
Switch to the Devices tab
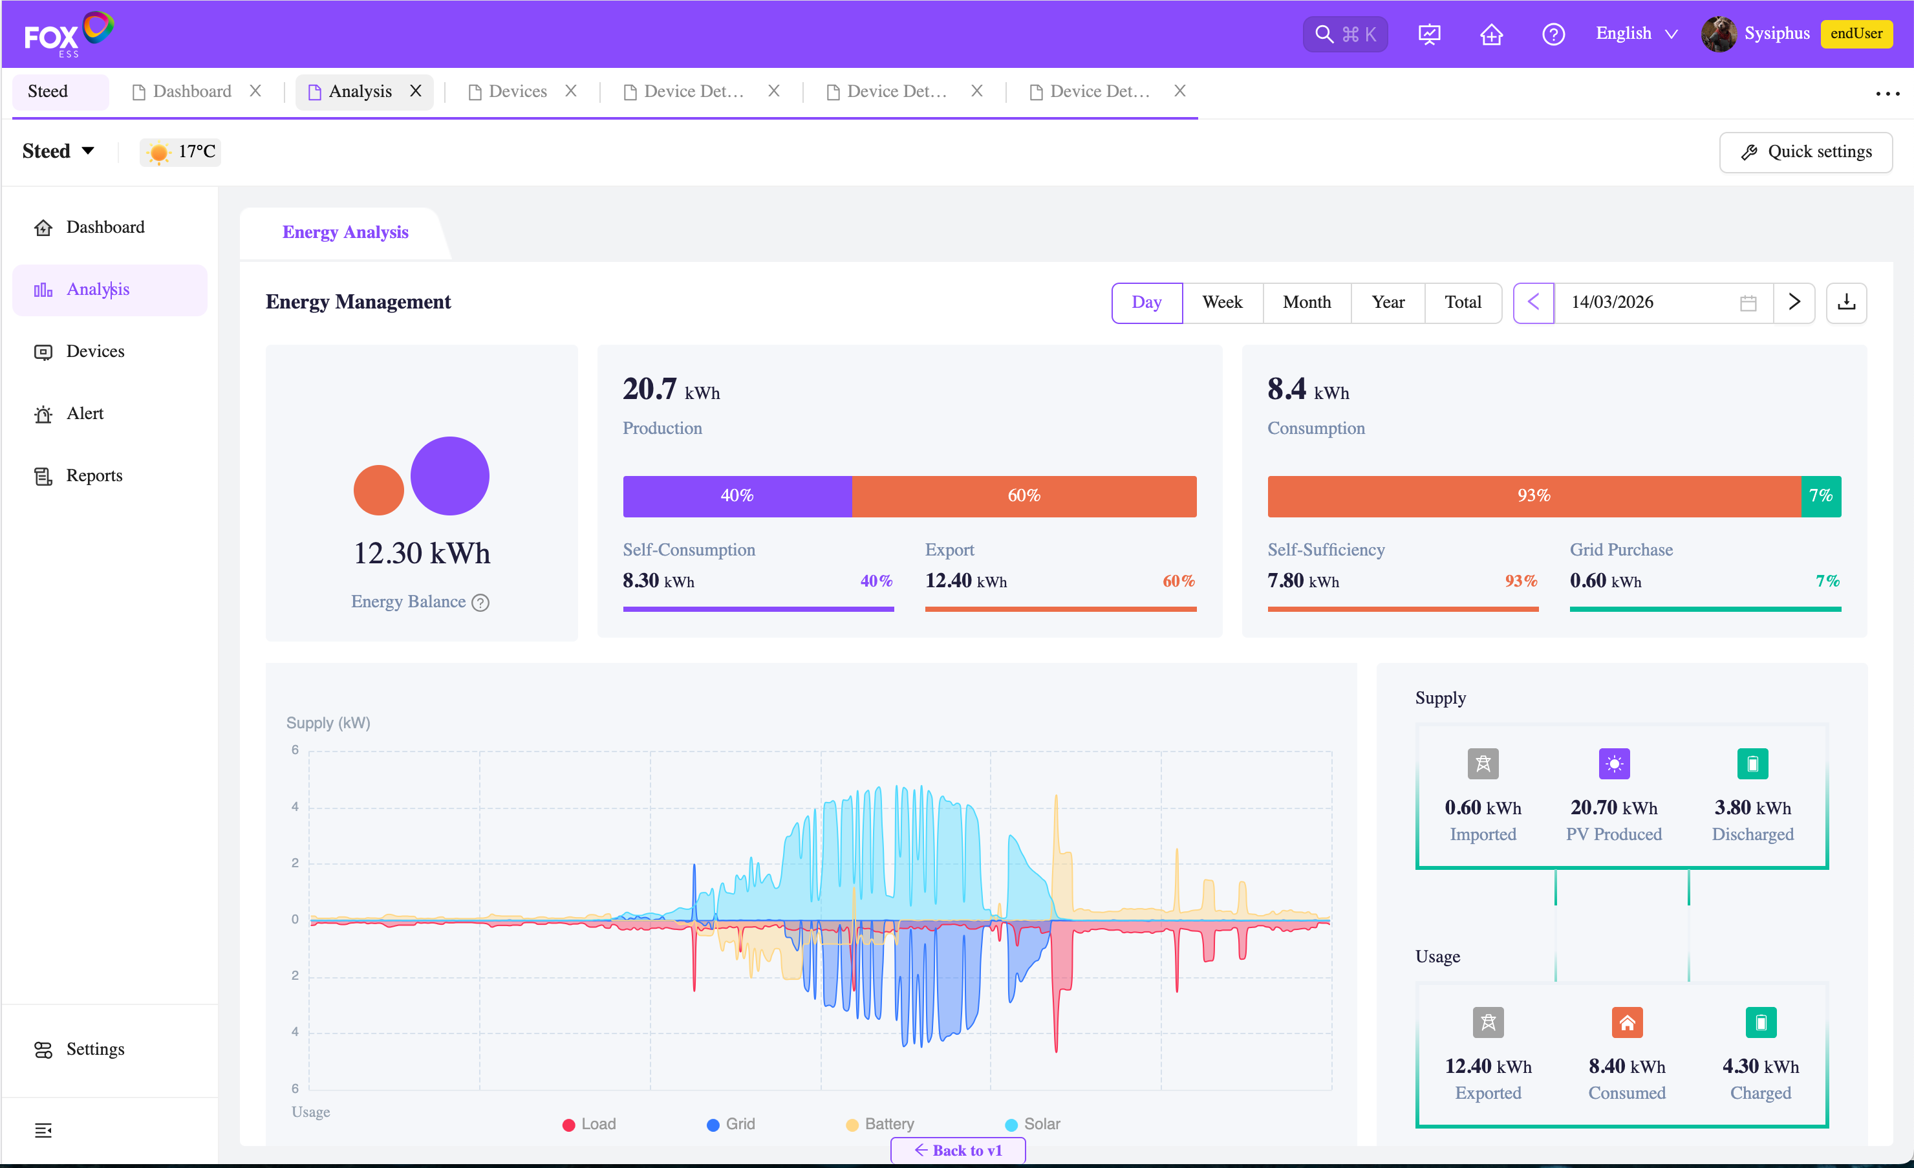pyautogui.click(x=517, y=92)
